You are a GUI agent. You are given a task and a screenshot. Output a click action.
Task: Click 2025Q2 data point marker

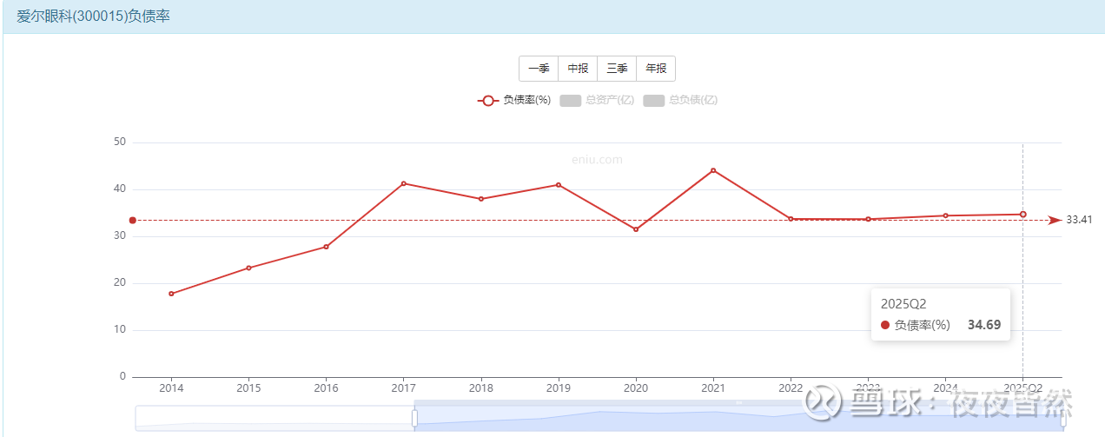(x=1022, y=215)
